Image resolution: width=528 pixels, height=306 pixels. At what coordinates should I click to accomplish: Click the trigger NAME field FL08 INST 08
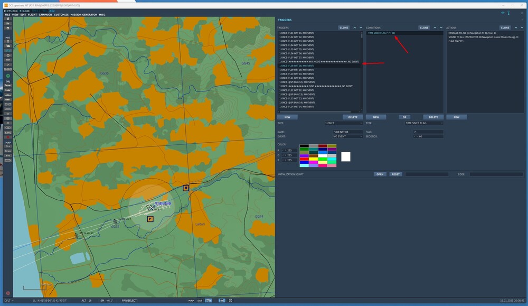(x=347, y=132)
